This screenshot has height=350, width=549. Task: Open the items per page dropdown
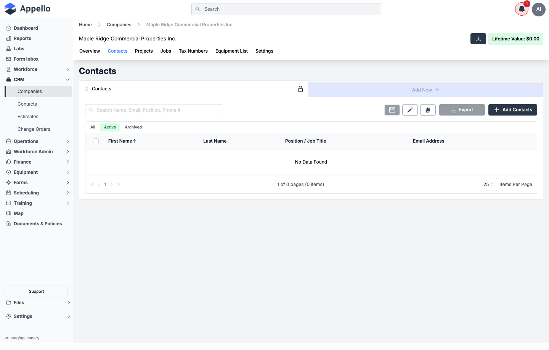[x=489, y=185]
